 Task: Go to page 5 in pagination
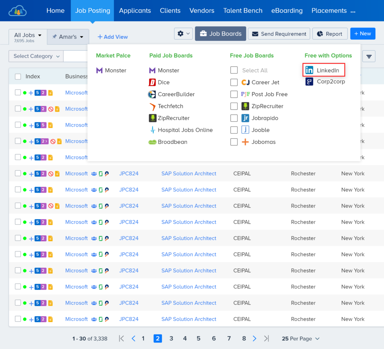pyautogui.click(x=198, y=339)
